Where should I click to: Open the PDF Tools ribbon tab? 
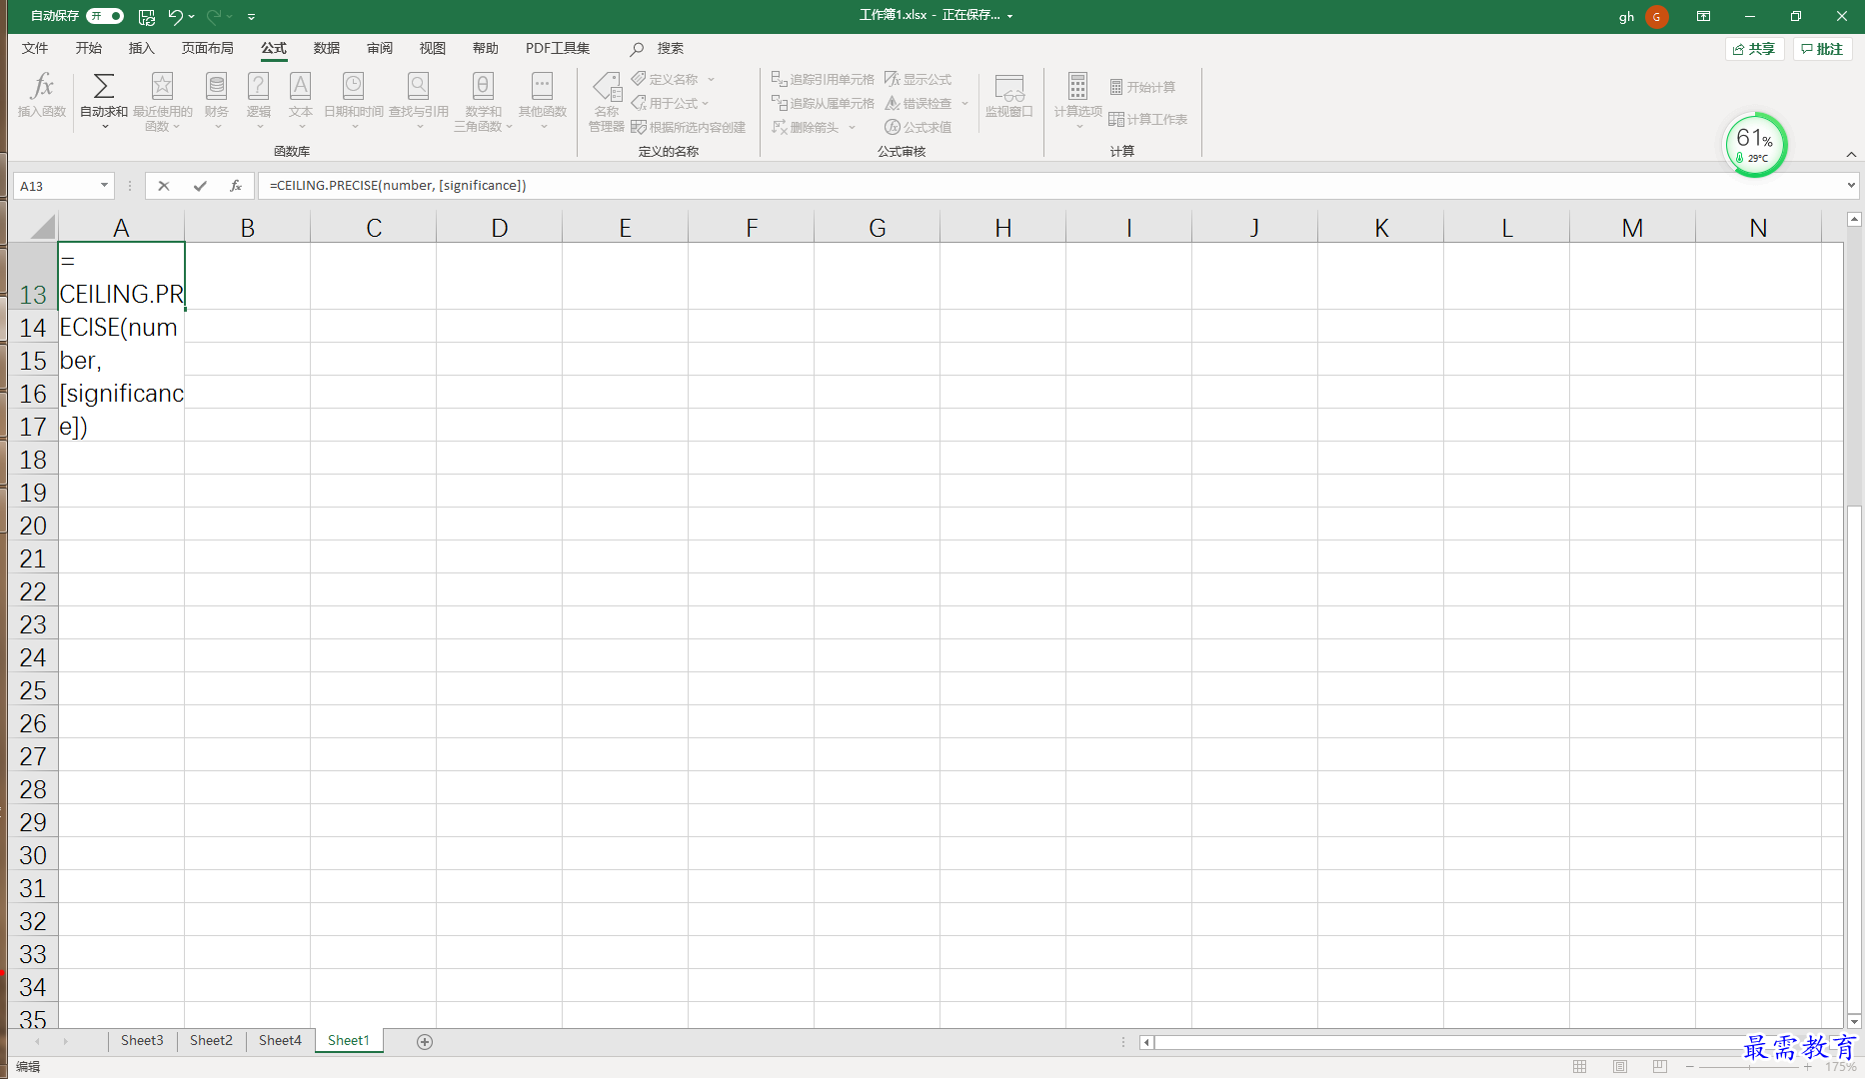pyautogui.click(x=558, y=48)
